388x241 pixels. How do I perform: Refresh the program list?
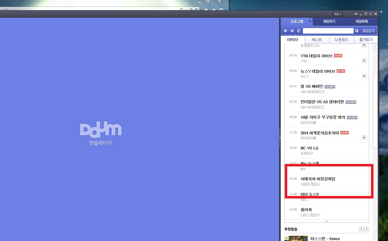(299, 31)
